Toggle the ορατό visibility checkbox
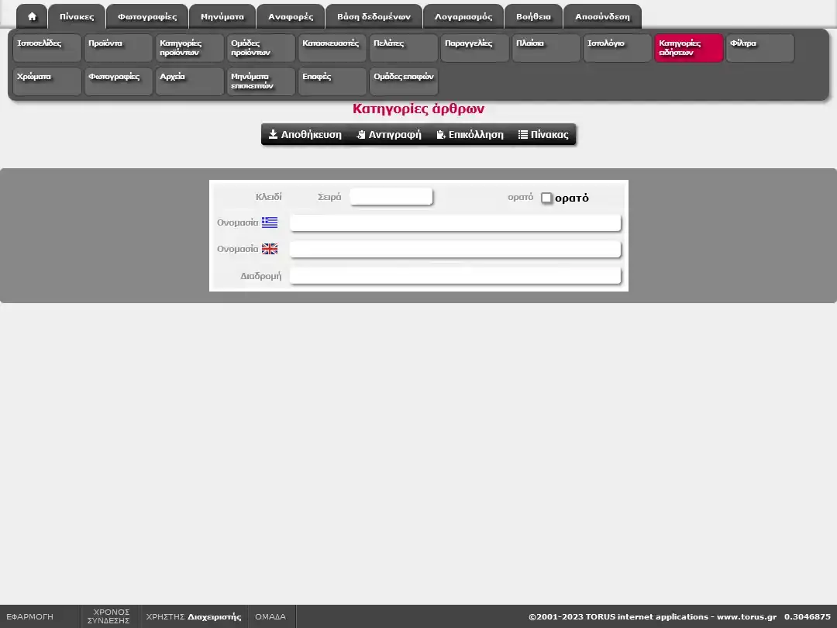837x628 pixels. tap(546, 198)
